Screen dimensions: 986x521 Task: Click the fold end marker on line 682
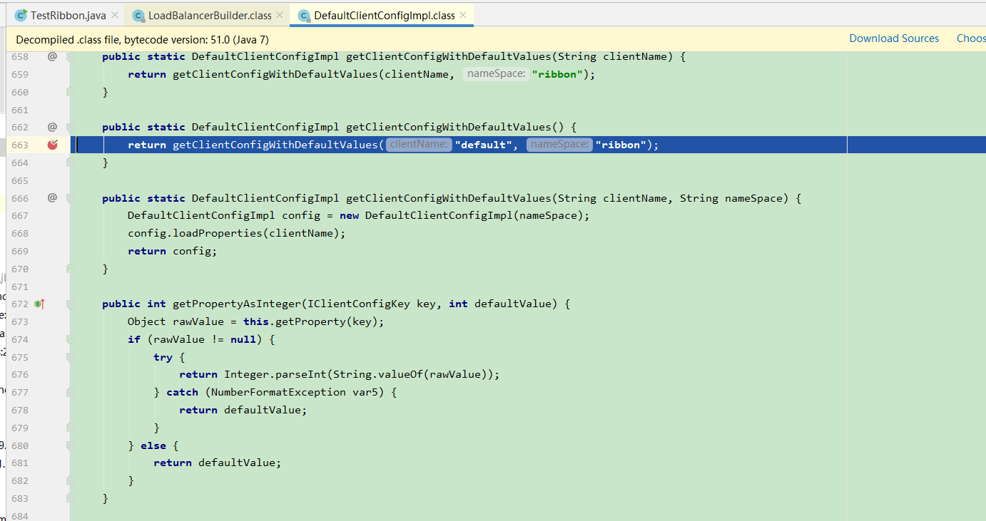pos(70,480)
